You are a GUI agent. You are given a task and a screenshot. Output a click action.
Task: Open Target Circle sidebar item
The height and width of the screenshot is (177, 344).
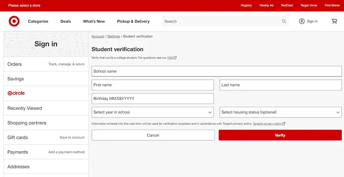pos(46,93)
